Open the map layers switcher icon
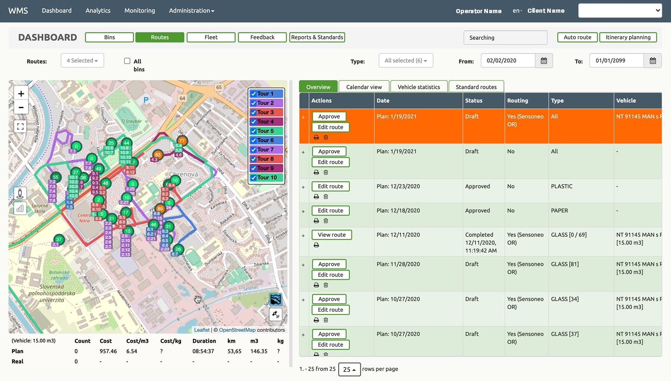The image size is (671, 381). (x=275, y=299)
